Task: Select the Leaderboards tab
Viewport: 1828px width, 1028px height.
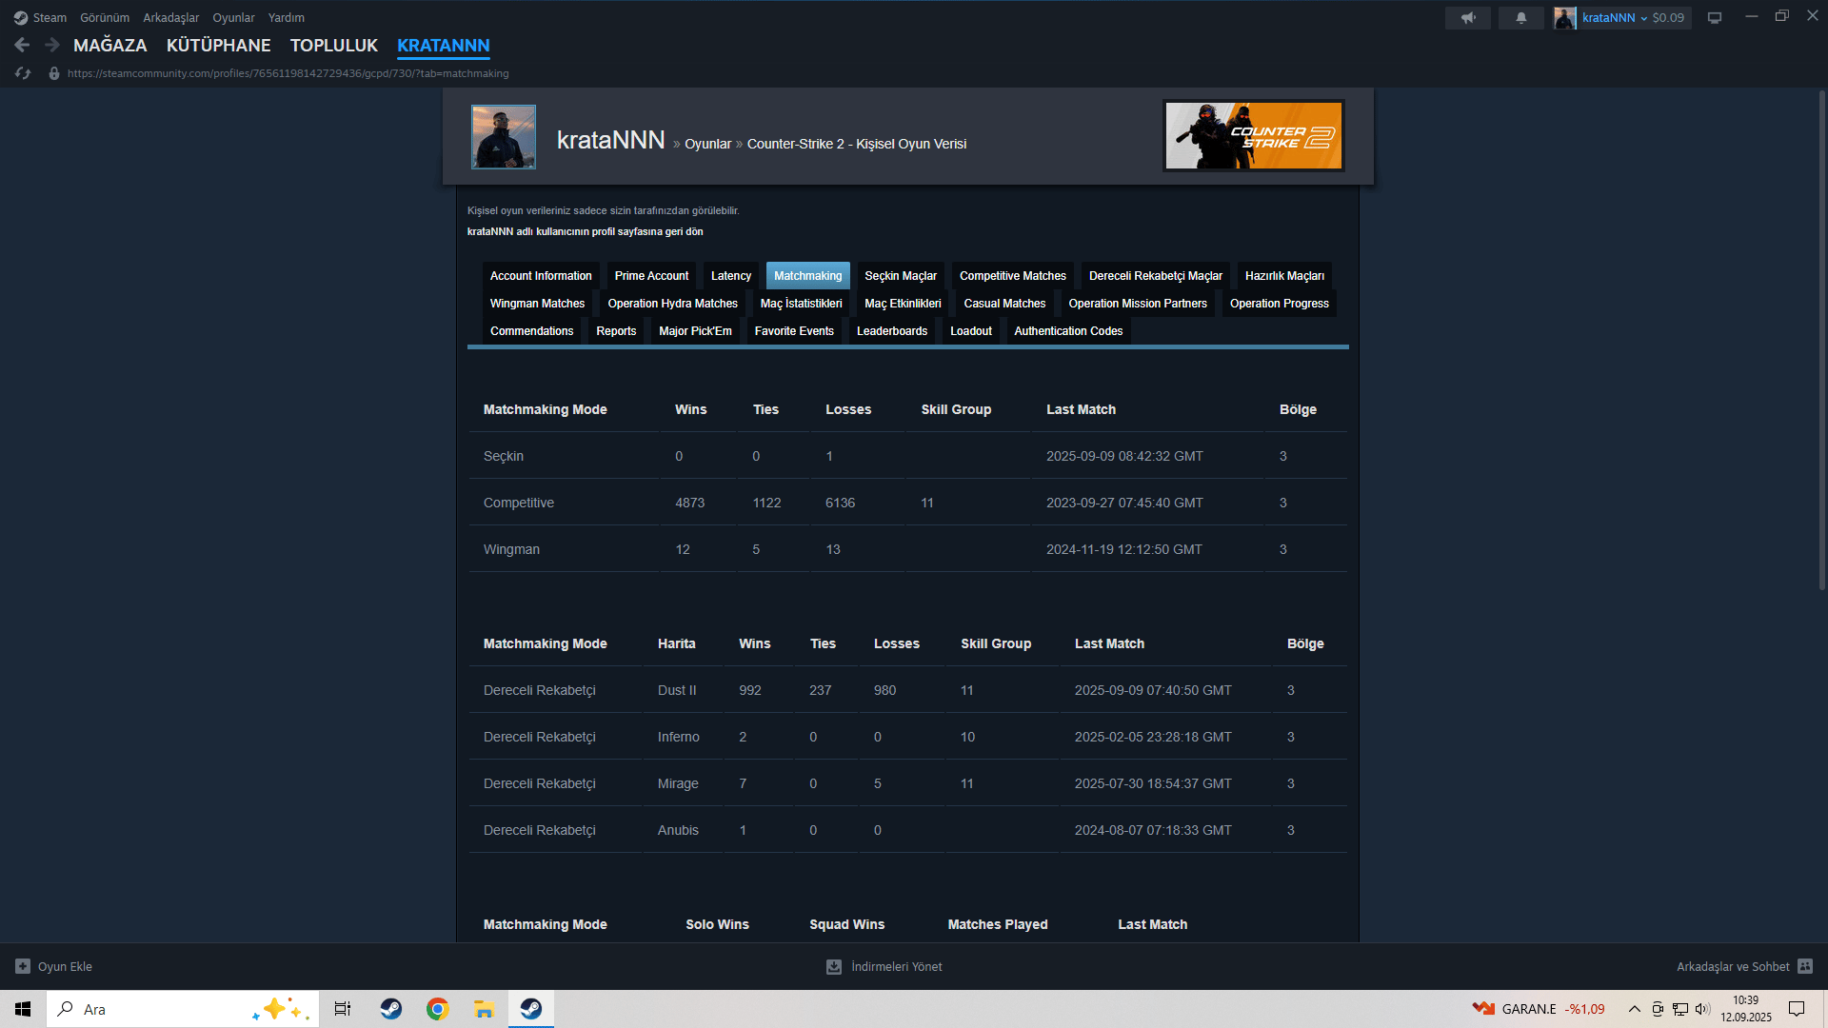Action: (x=891, y=331)
